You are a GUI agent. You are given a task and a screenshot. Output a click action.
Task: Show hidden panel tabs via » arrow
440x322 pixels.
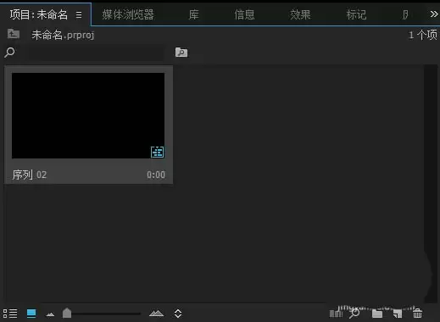[x=434, y=14]
